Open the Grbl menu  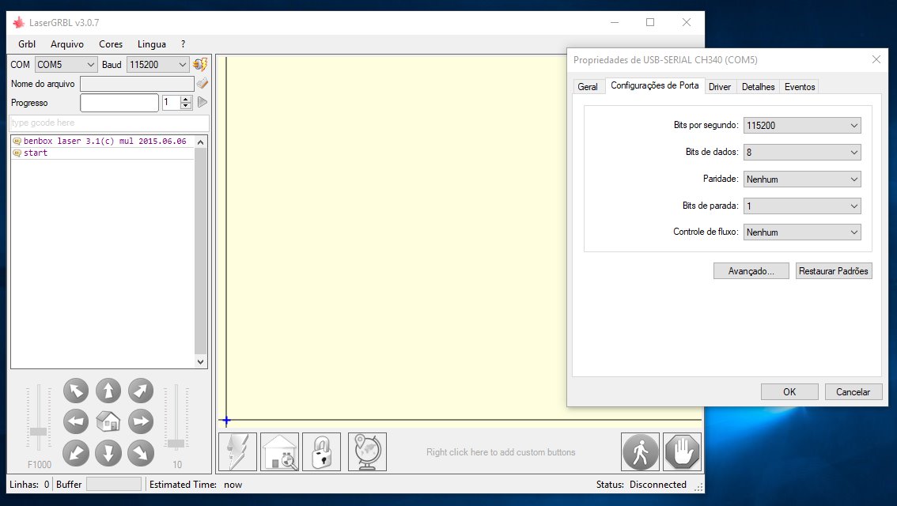click(27, 44)
